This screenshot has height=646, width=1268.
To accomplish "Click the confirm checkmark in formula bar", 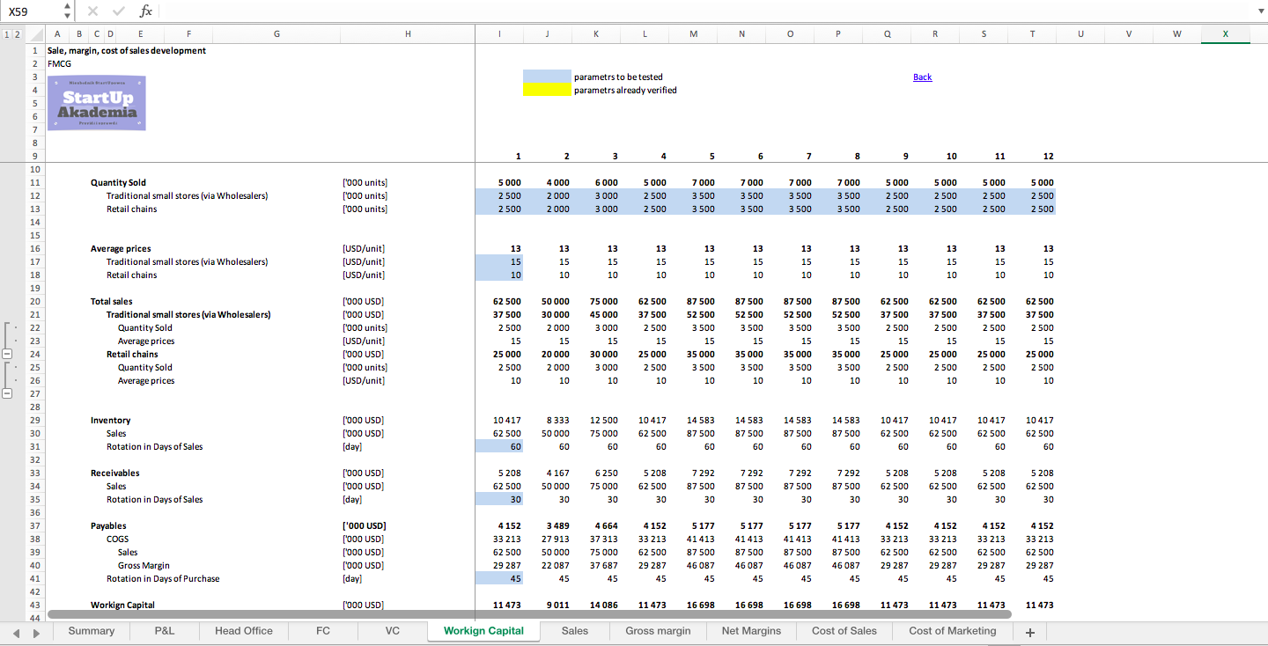I will 119,11.
